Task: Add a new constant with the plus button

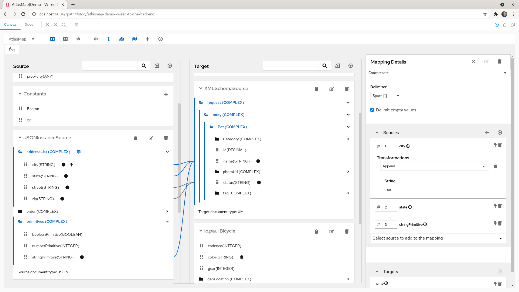Action: [166, 94]
